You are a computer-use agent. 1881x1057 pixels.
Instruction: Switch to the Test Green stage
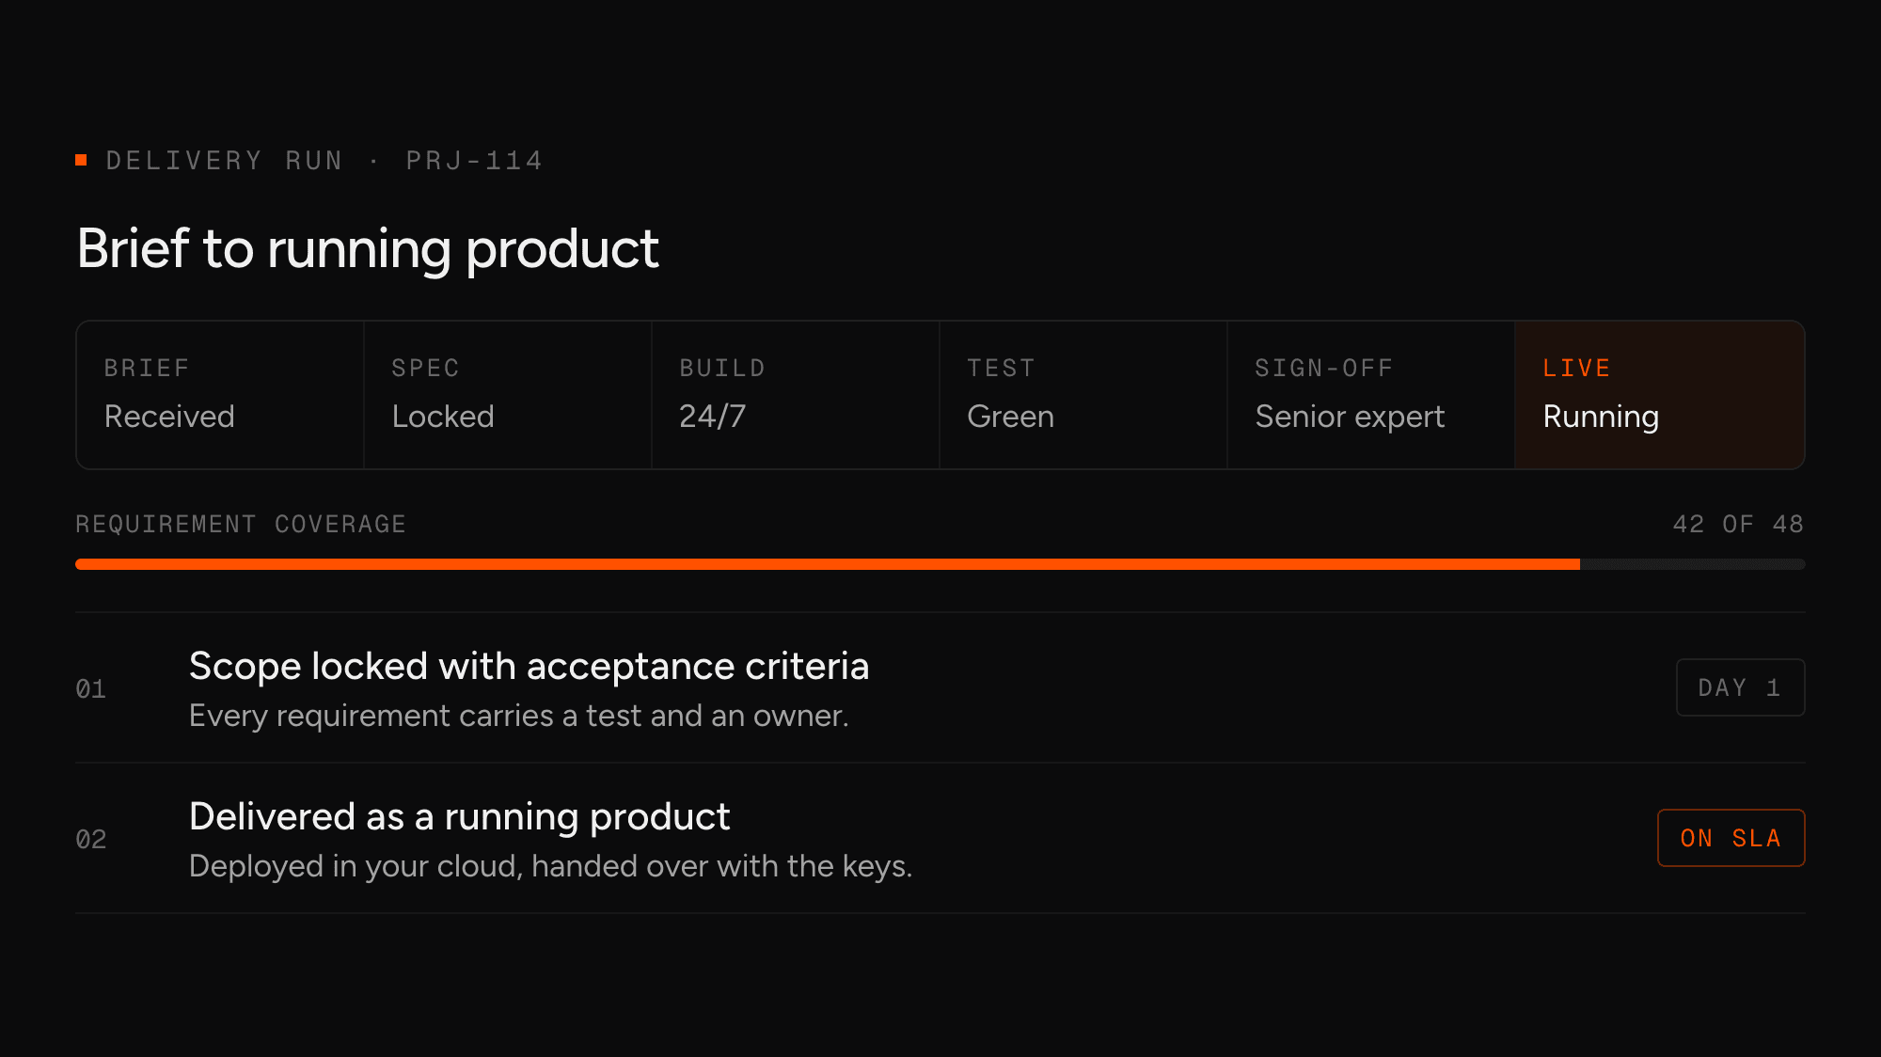(x=1083, y=395)
